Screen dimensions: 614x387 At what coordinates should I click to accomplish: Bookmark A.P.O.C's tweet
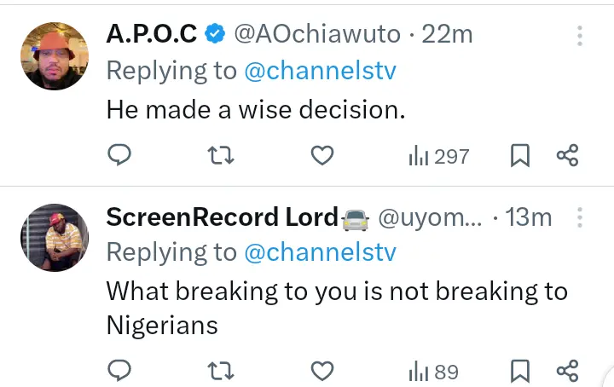pyautogui.click(x=519, y=155)
